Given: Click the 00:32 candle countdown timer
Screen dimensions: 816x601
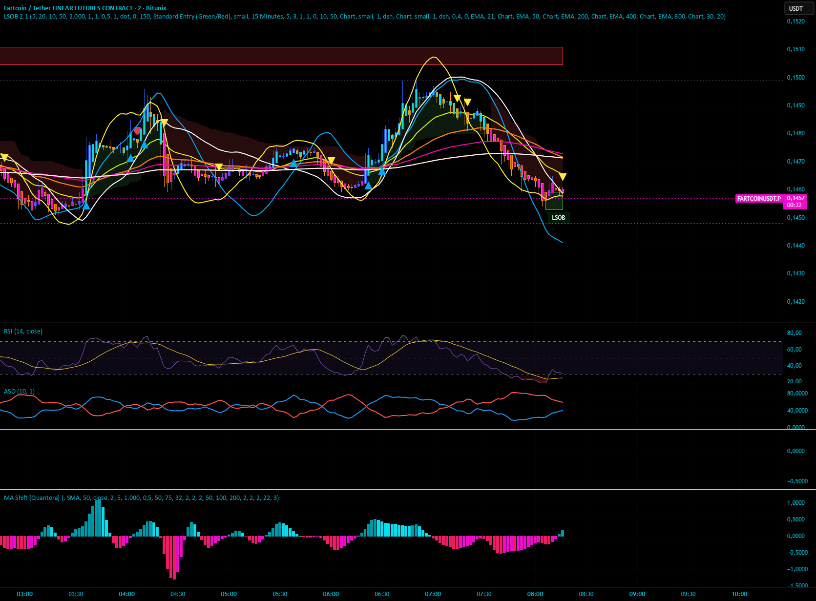Looking at the screenshot, I should 794,205.
